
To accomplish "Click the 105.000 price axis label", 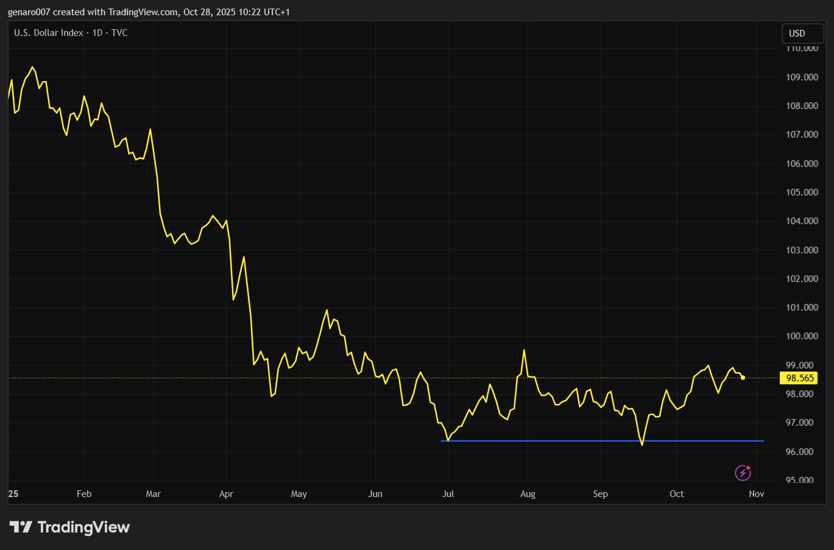I will [802, 192].
